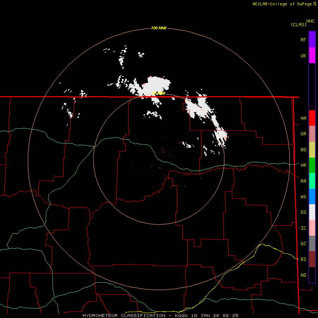Screen dimensions: 318x318
Task: Click the 'DS' legend label
Action: click(x=303, y=212)
